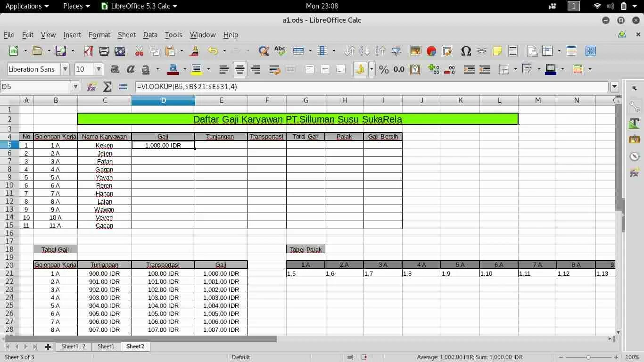This screenshot has height=362, width=644.
Task: Toggle Underline formatting
Action: pos(146,69)
